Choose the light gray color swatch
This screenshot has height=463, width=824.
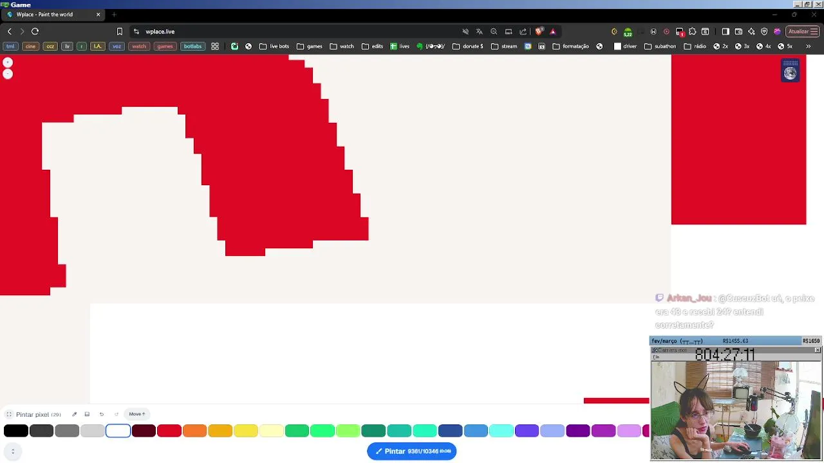point(93,431)
